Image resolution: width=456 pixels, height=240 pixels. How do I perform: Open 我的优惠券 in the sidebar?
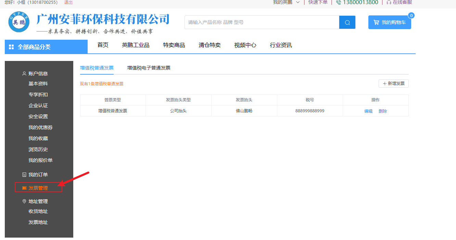coord(40,127)
